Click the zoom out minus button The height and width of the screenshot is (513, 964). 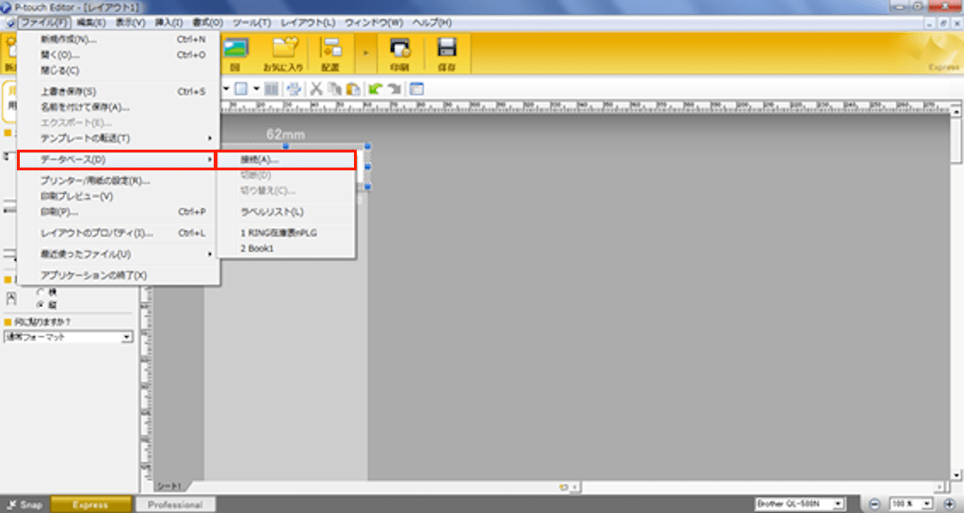pyautogui.click(x=875, y=504)
